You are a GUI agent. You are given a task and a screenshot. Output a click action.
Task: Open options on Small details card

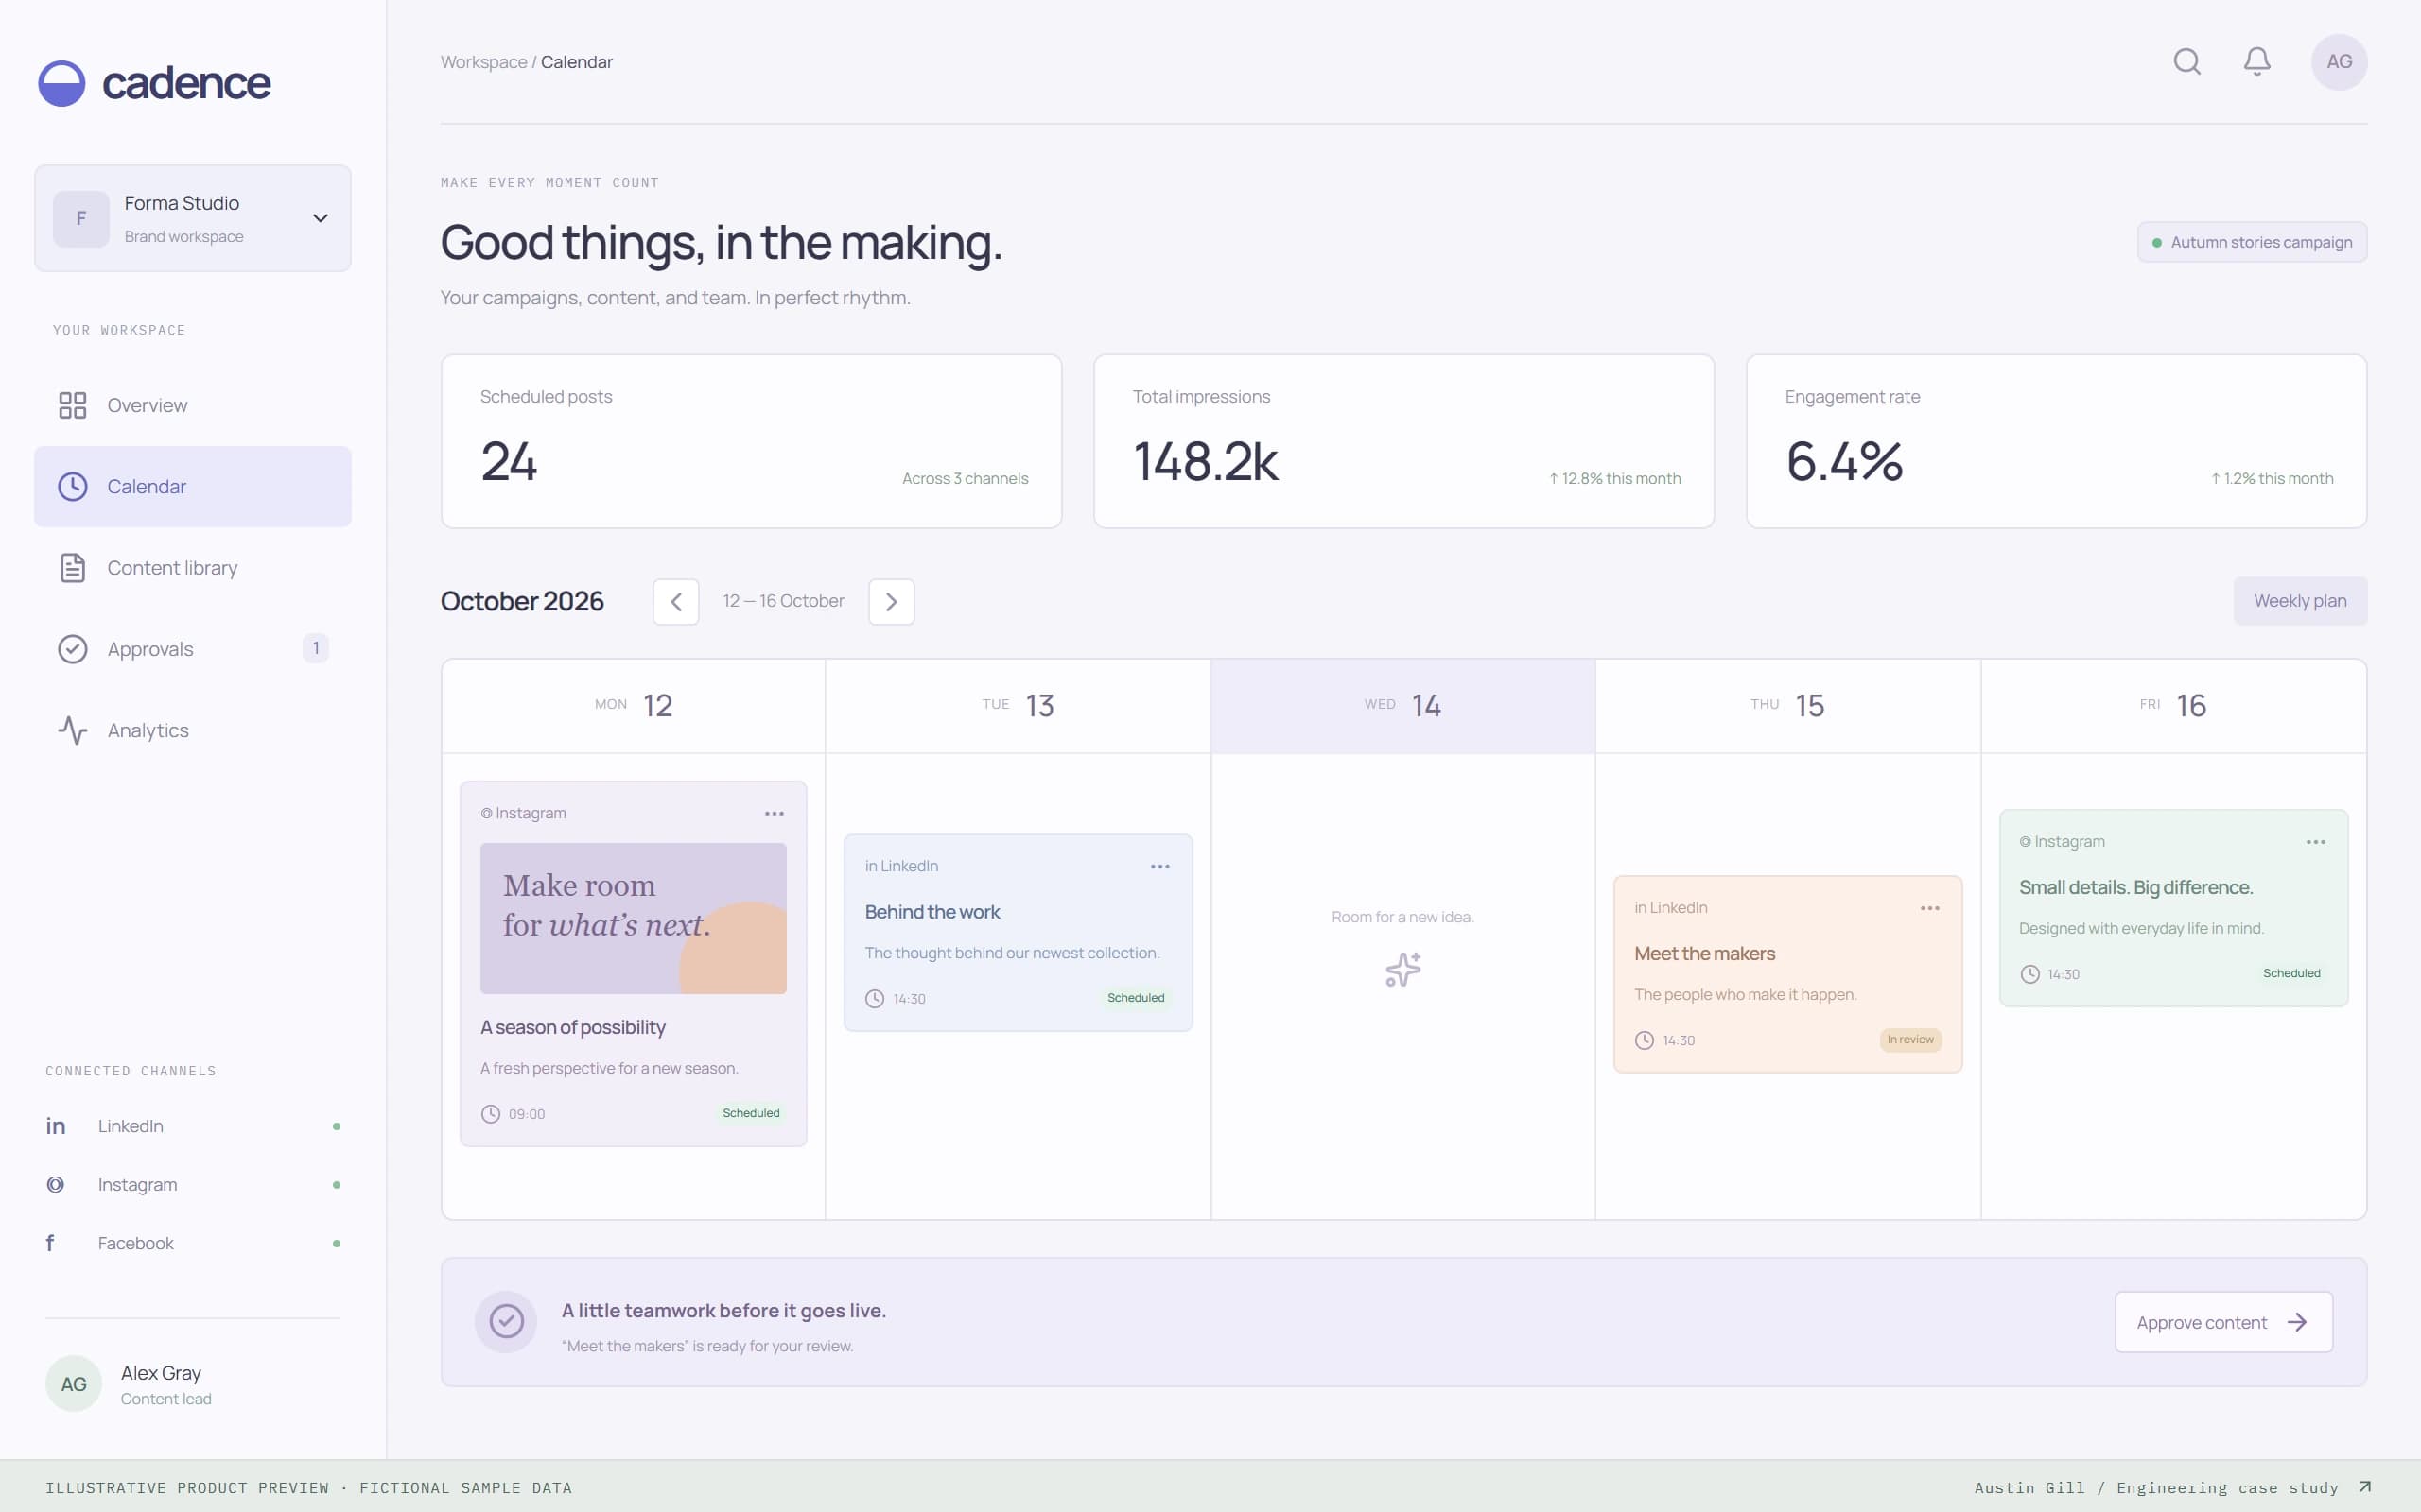click(x=2316, y=842)
